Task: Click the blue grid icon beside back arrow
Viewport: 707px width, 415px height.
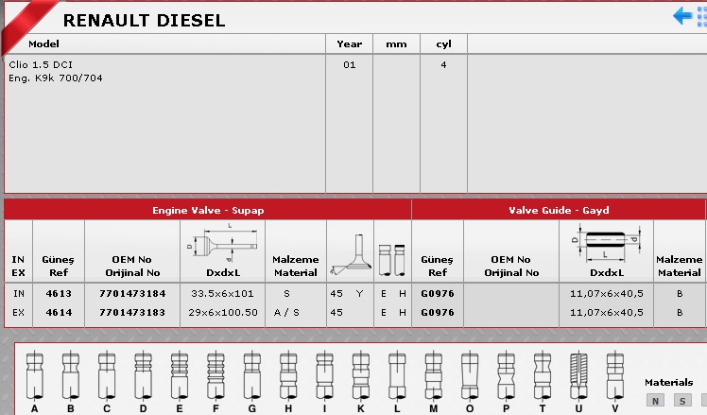Action: 701,16
